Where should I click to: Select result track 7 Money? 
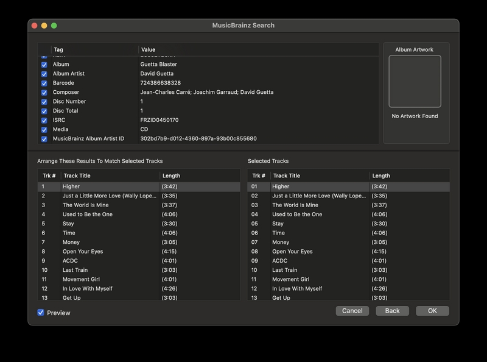(139, 243)
